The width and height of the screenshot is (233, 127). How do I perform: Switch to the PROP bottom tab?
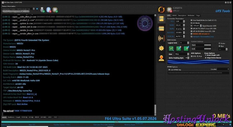tap(37, 117)
